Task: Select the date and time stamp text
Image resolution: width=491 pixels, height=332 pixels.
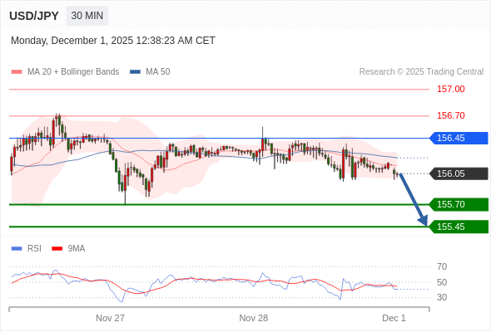Action: coord(113,41)
